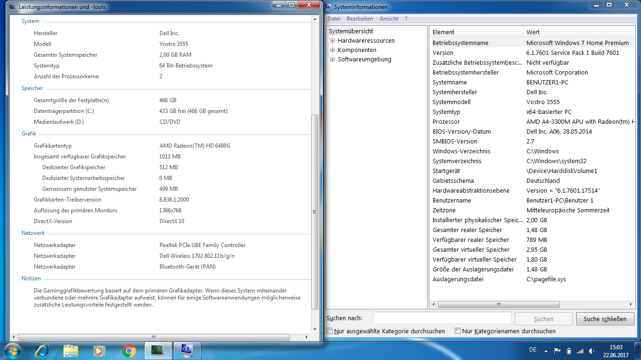641x360 pixels.
Task: Click the Netzwerk section heading
Action: [33, 233]
